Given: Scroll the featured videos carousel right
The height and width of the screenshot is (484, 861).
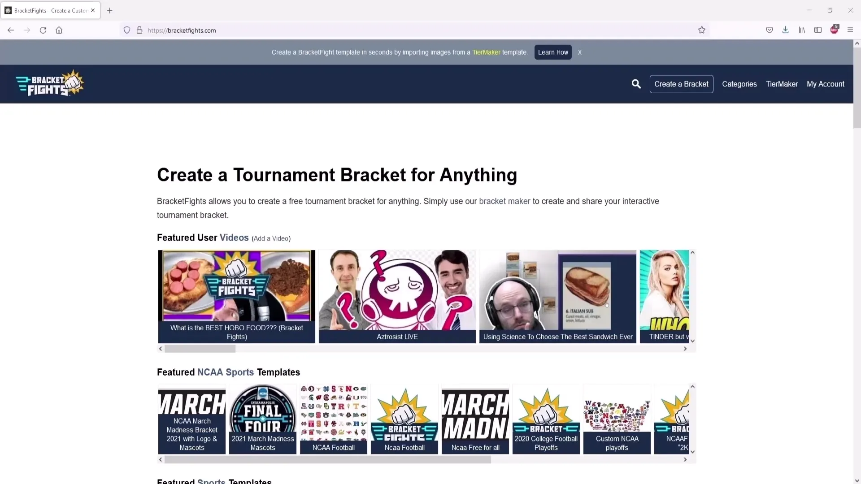Looking at the screenshot, I should tap(685, 349).
